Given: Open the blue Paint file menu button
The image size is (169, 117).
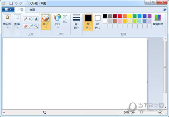Looking at the screenshot, I should (x=8, y=9).
